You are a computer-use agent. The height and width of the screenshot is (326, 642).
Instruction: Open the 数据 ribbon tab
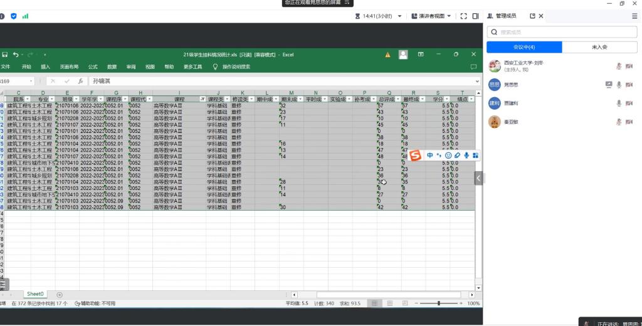[x=112, y=66]
